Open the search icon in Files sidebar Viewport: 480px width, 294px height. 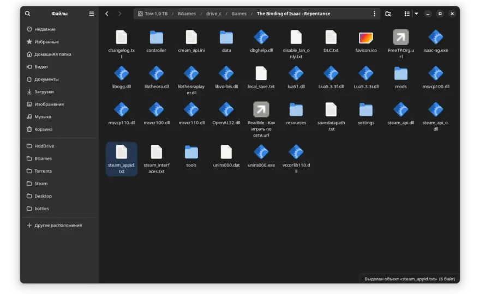(x=28, y=14)
